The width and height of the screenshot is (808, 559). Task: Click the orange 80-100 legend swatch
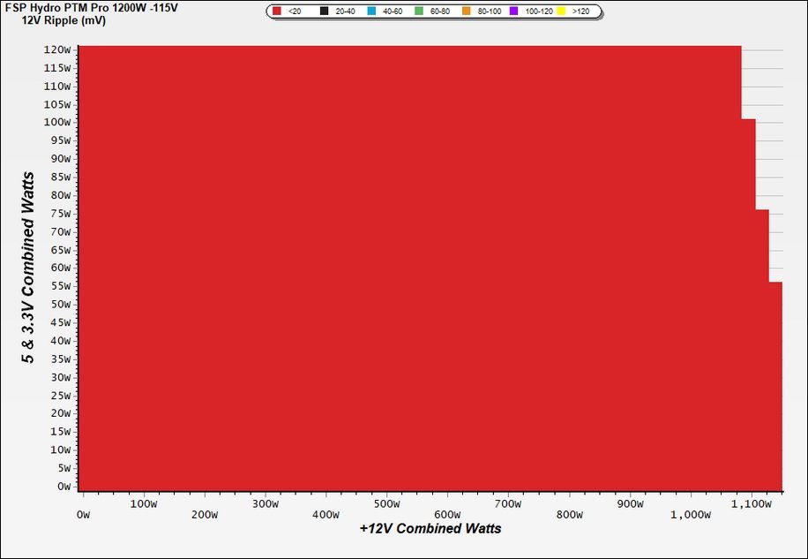(467, 11)
